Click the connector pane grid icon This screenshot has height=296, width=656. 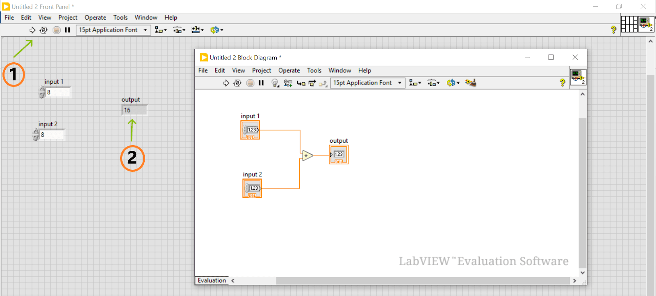629,24
